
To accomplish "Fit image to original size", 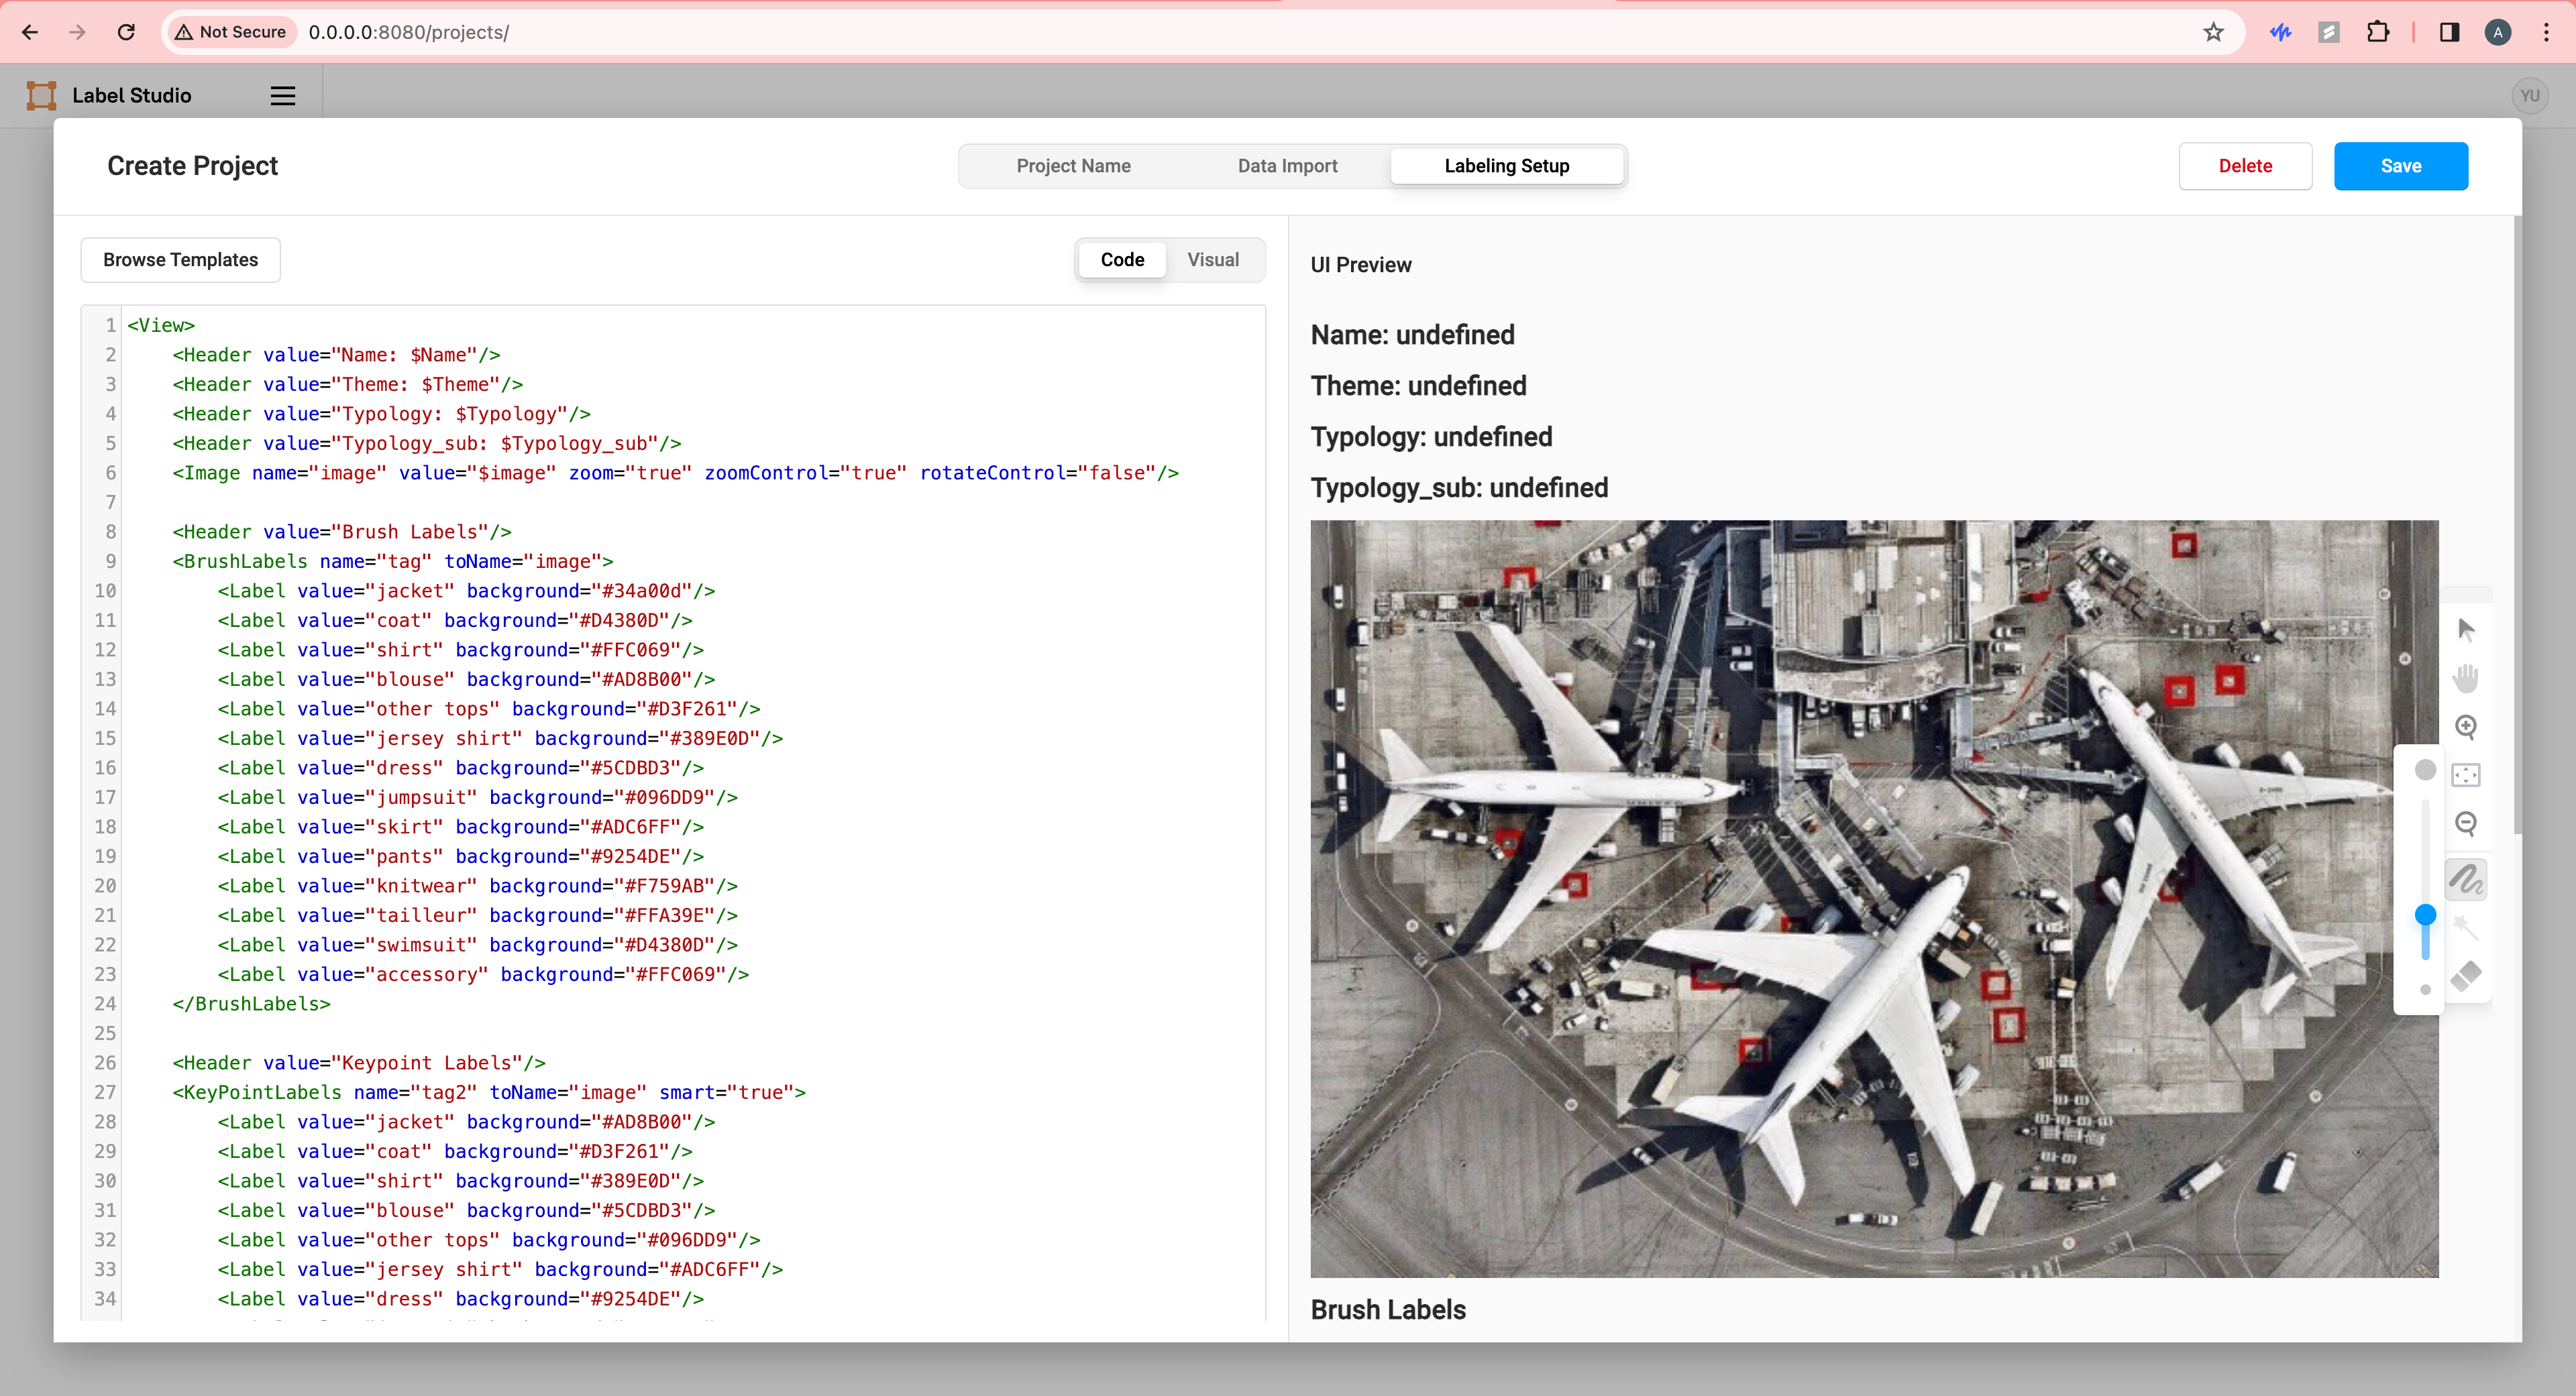I will pyautogui.click(x=2465, y=774).
